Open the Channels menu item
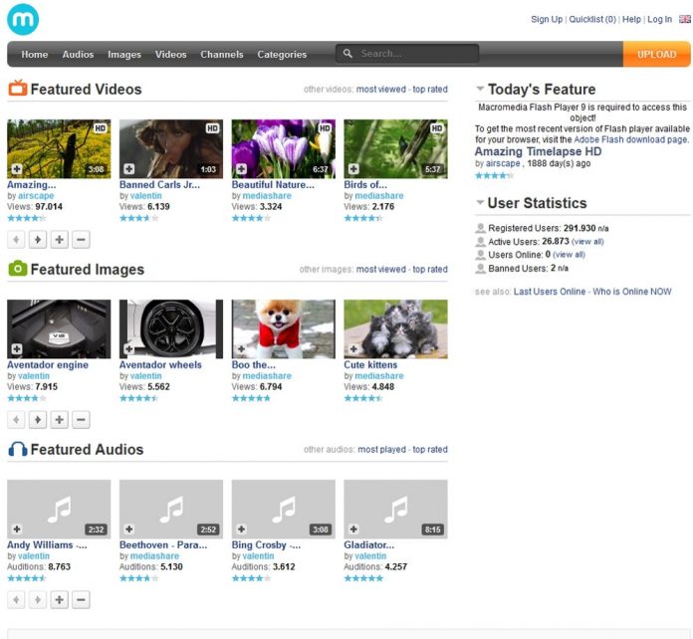 coord(221,55)
